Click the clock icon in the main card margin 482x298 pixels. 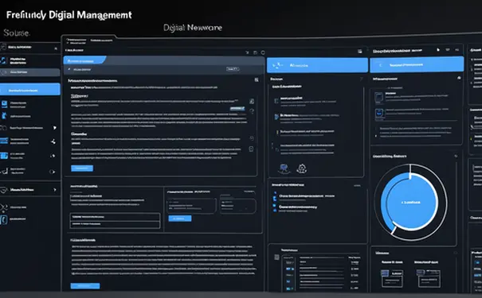point(252,138)
